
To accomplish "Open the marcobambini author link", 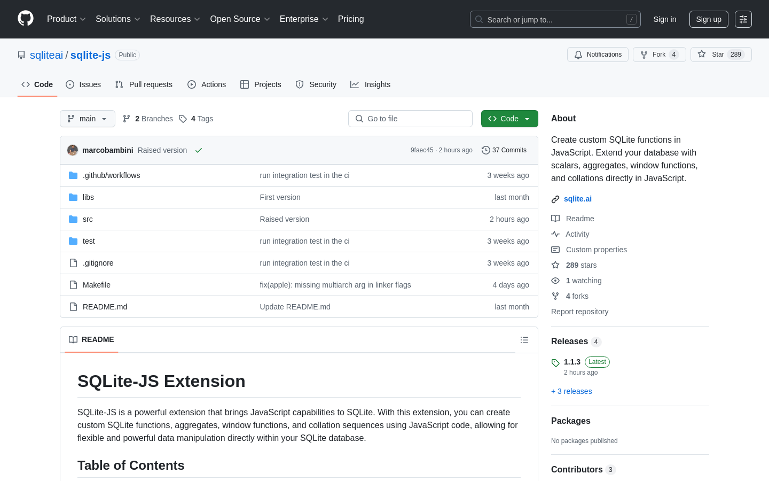I will tap(108, 150).
